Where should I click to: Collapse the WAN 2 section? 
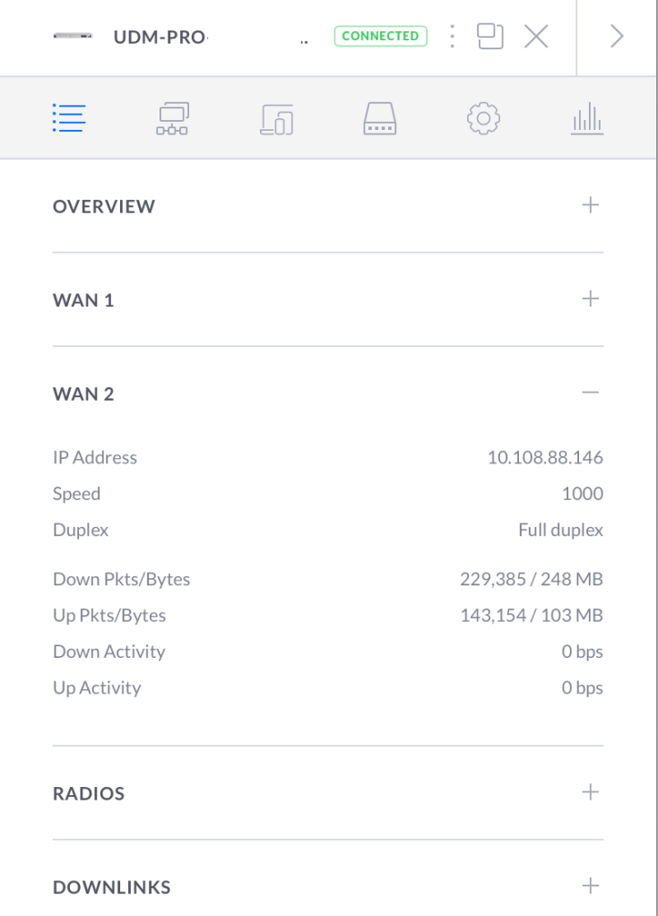click(x=590, y=393)
